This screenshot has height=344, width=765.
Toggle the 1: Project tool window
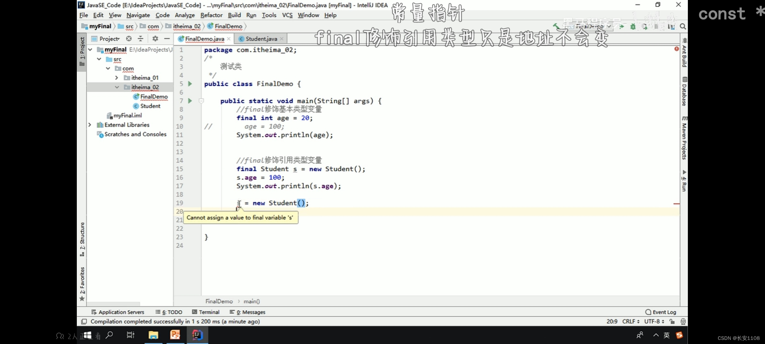pos(82,52)
